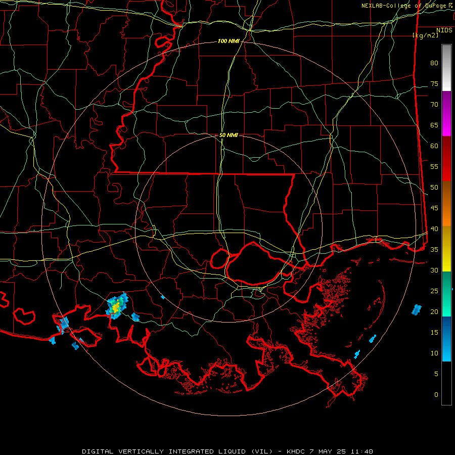Pick the blue legend color segment
The image size is (455, 455).
(x=446, y=339)
